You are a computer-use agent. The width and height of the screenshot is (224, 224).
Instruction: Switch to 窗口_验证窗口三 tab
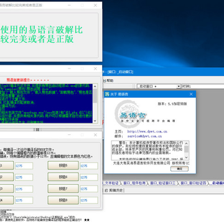162,183
